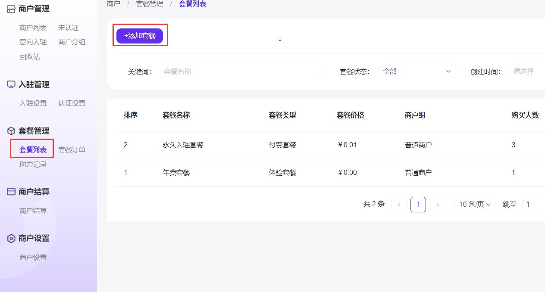Focus the 跳至 page jump field
The image size is (545, 292).
(534, 205)
